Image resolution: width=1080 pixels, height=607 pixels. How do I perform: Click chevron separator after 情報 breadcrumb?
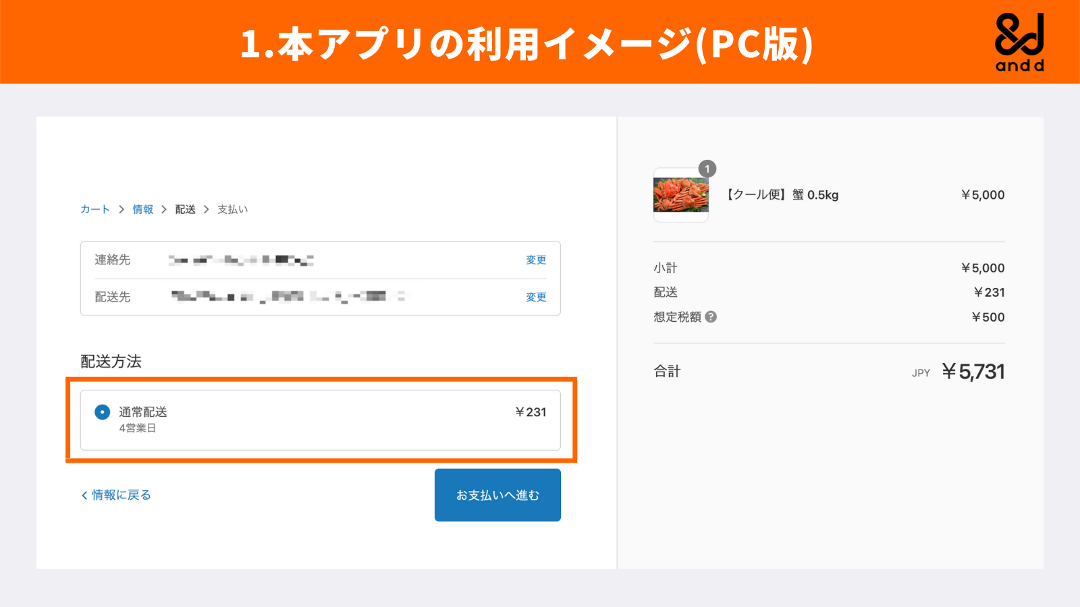(164, 210)
